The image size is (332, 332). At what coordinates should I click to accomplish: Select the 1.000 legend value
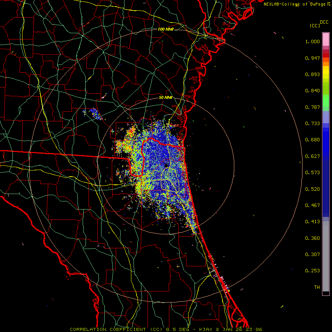coord(312,41)
